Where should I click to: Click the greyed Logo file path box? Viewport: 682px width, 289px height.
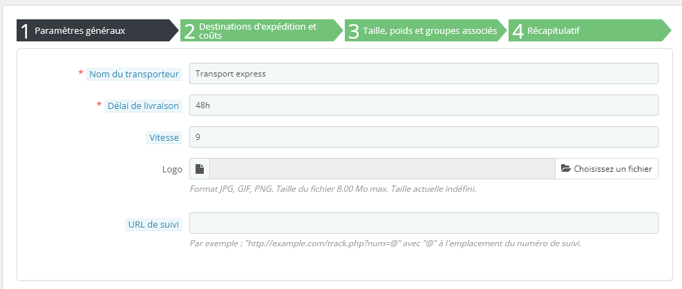tap(382, 169)
